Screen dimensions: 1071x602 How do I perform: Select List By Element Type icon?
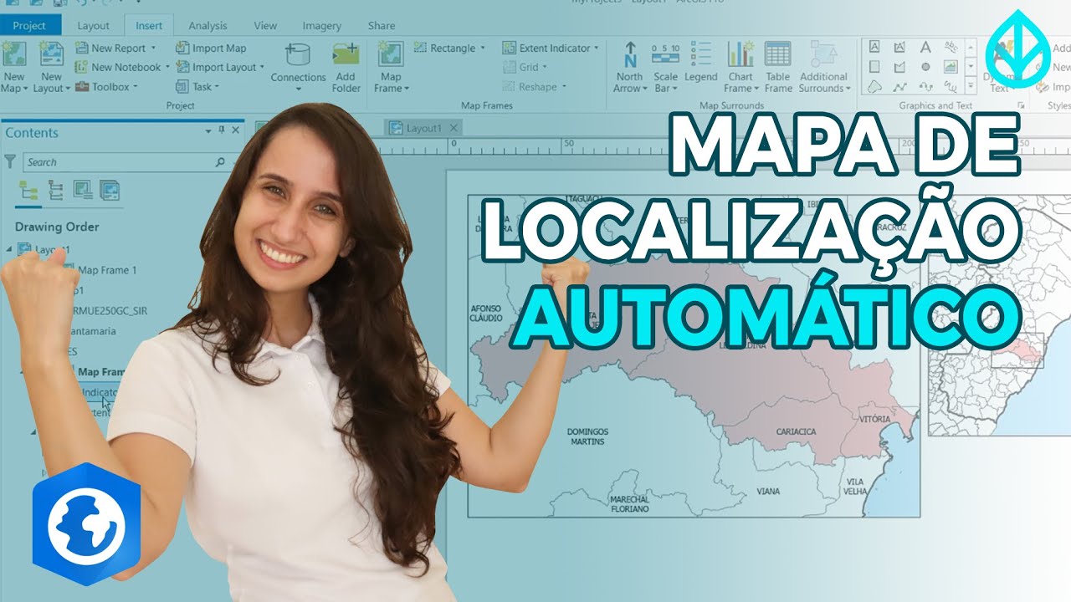click(55, 190)
